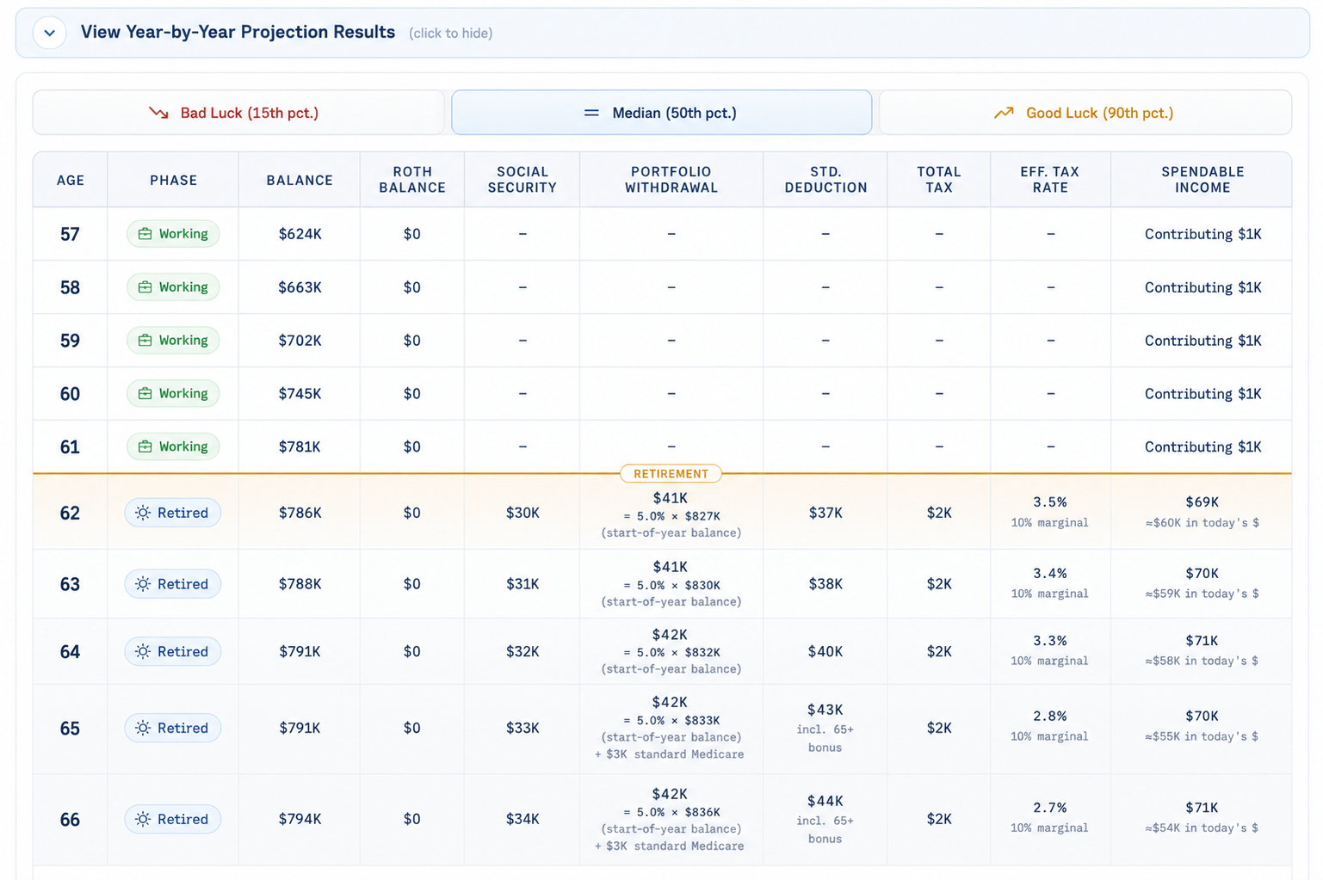
Task: Click the 'View Year-by-Year Projection Results' header
Action: pyautogui.click(x=238, y=32)
